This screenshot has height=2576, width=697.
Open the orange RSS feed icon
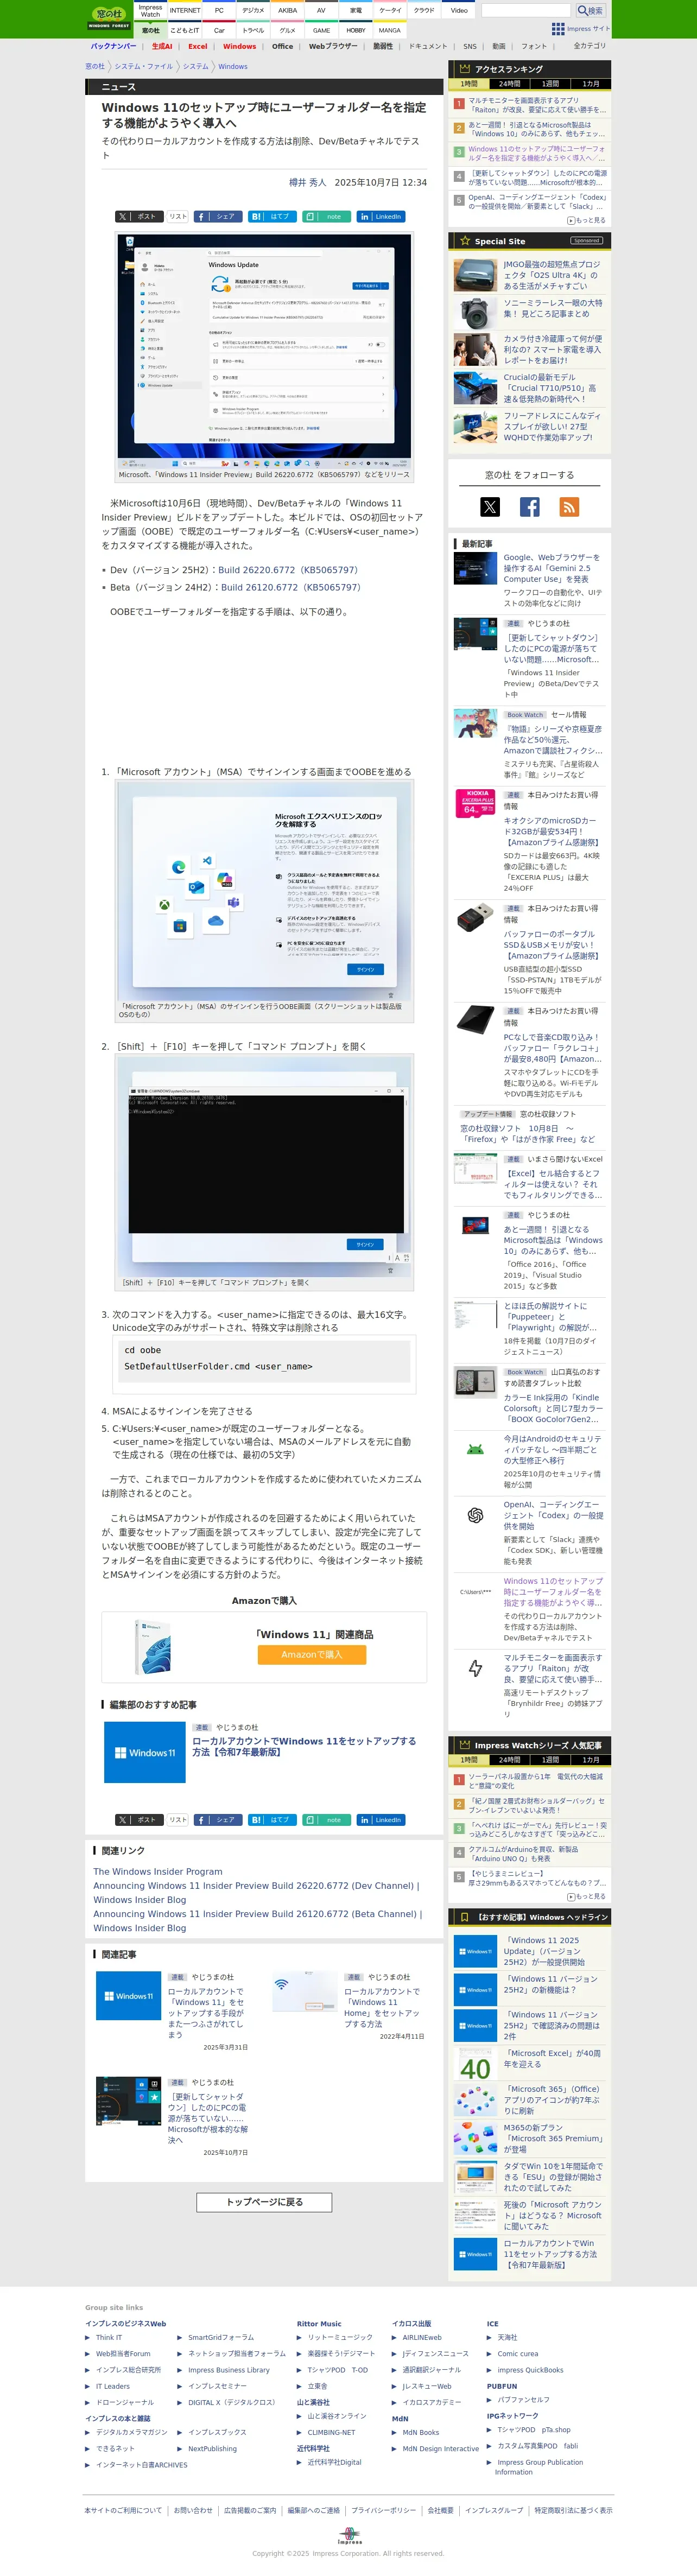(x=569, y=507)
